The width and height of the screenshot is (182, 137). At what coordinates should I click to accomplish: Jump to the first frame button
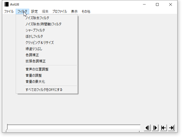coord(164,128)
